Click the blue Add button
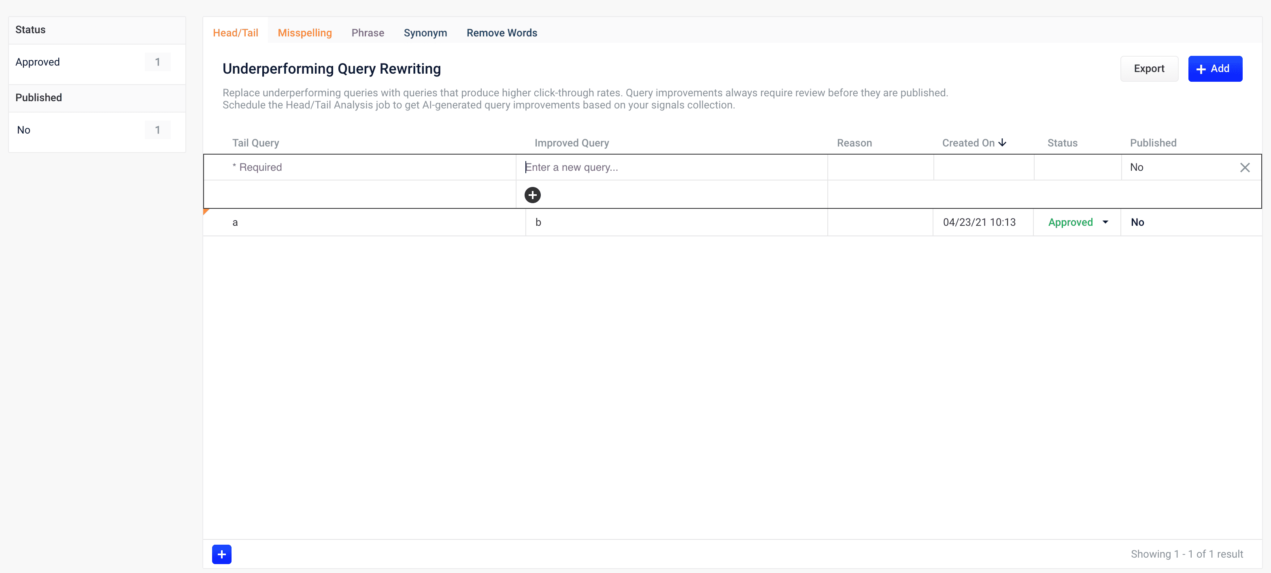1271x573 pixels. pyautogui.click(x=1214, y=68)
